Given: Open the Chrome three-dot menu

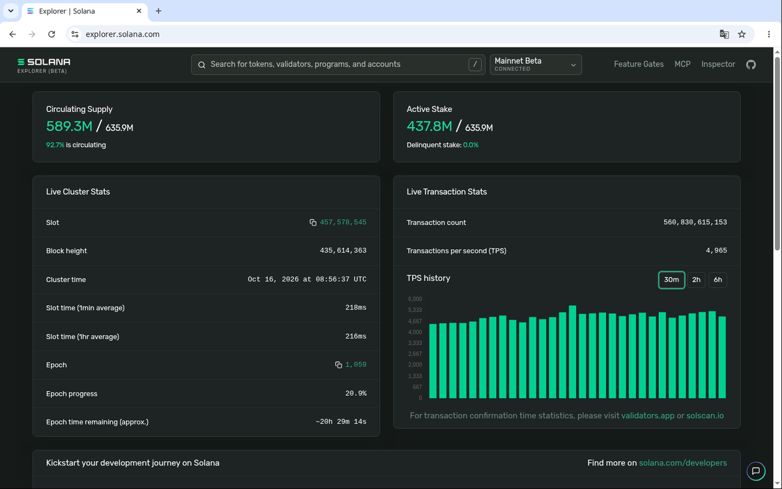Looking at the screenshot, I should click(x=769, y=35).
